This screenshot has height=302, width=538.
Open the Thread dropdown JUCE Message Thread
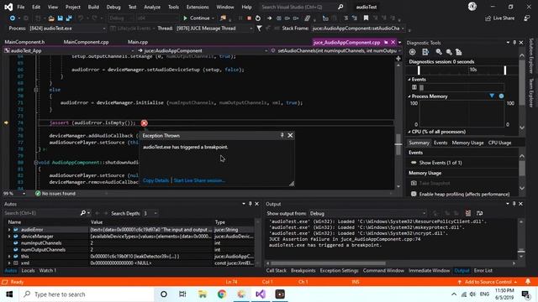[x=214, y=29]
